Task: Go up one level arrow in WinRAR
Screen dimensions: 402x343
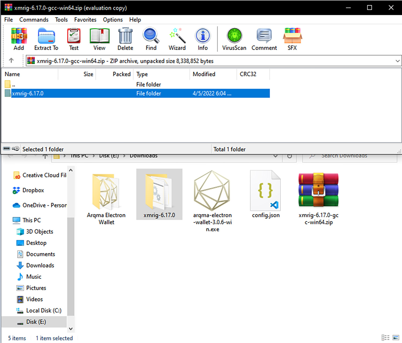Action: point(11,61)
